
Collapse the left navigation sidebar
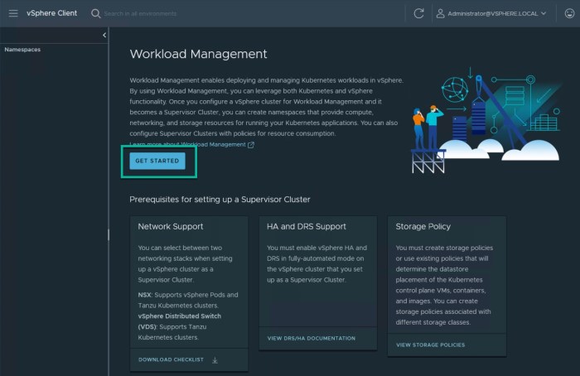(x=104, y=35)
